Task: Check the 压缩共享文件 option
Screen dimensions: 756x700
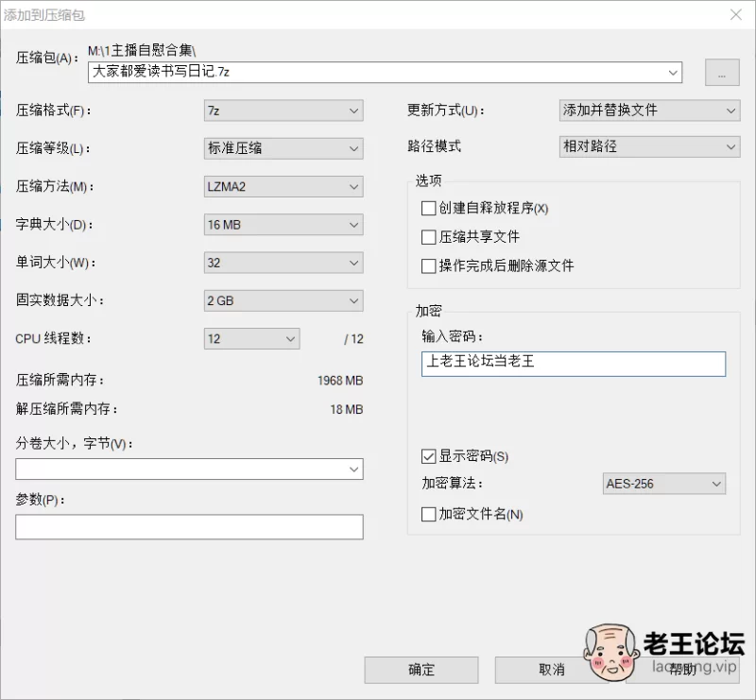Action: point(429,237)
